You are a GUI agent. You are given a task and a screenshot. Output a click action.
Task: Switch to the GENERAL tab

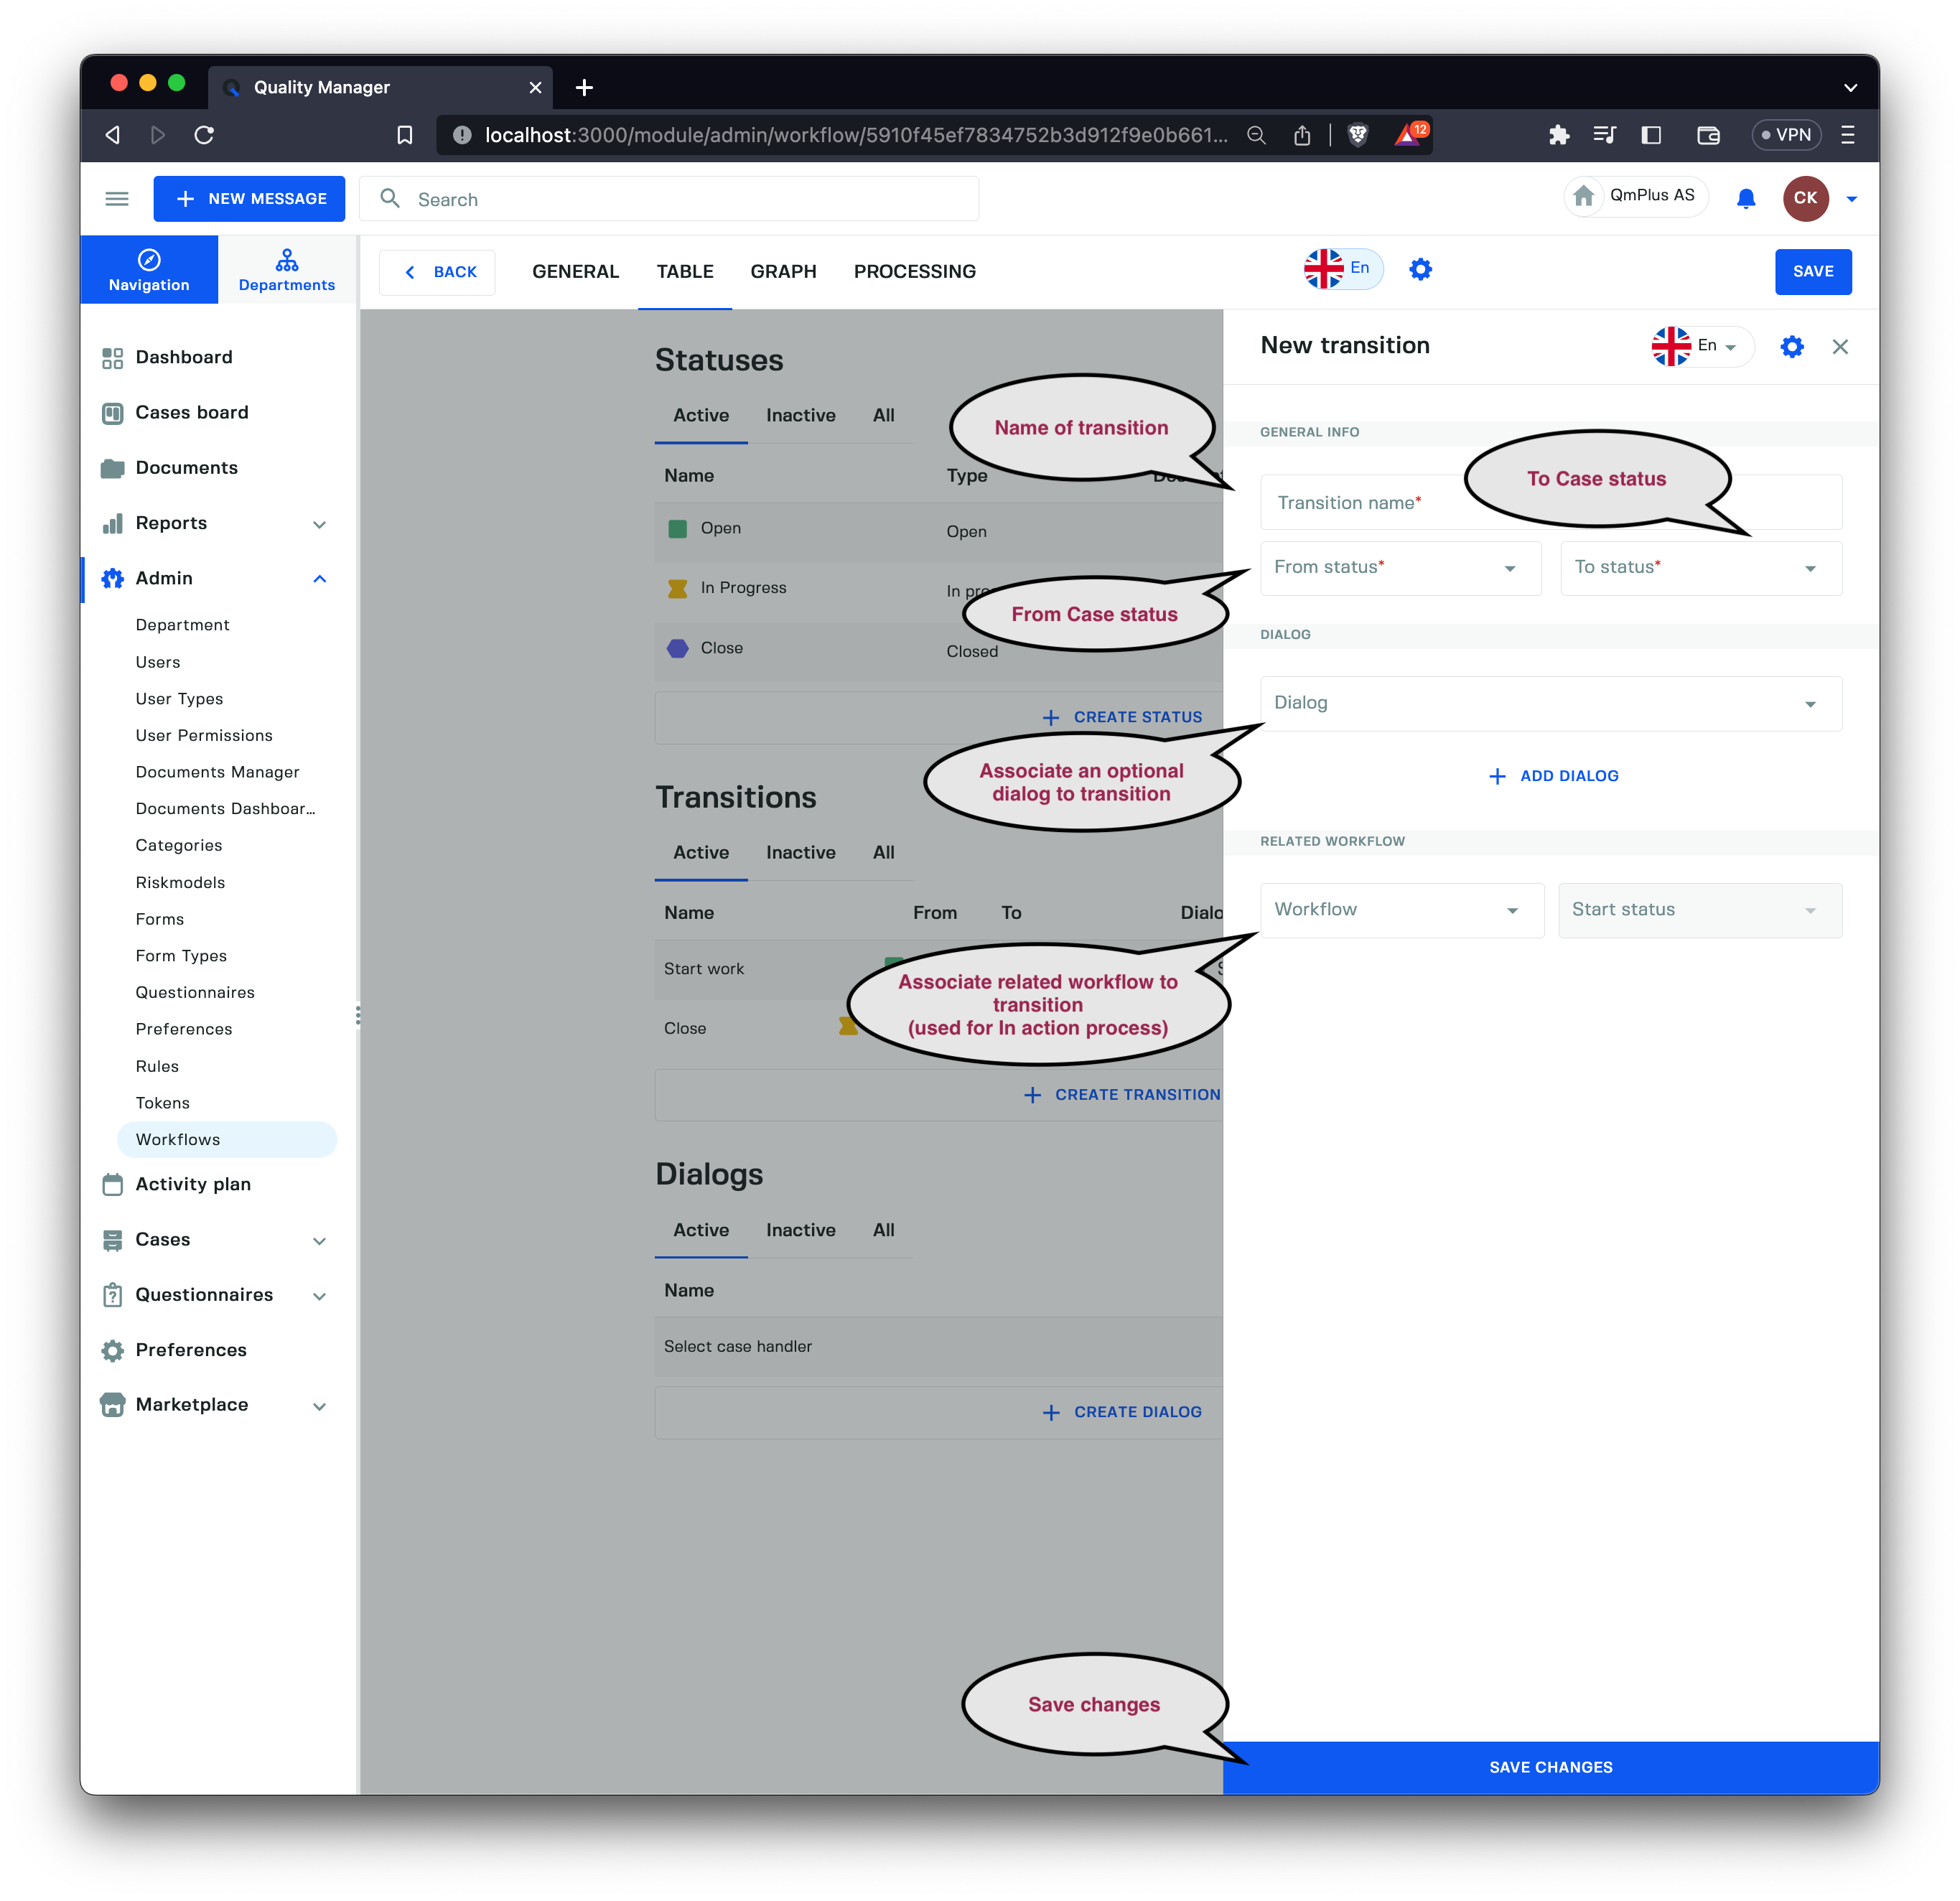pos(575,271)
